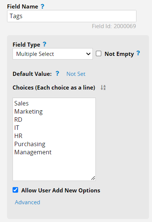Screen dimensions: 152x222
Task: Uncheck Allow User Add New Options
Action: [x=15, y=190]
